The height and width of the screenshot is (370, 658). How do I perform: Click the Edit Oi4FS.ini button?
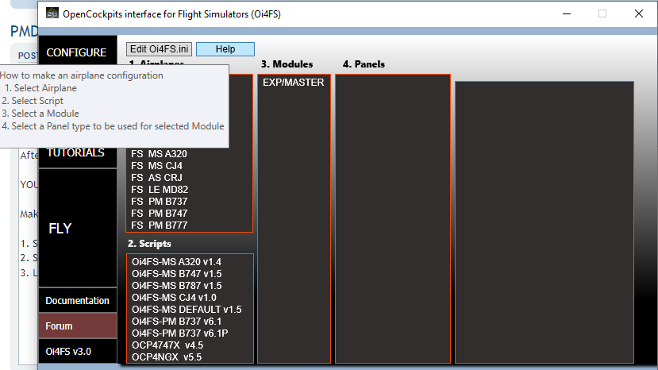tap(159, 49)
